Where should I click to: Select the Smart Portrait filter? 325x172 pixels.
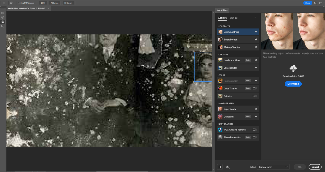(x=238, y=40)
